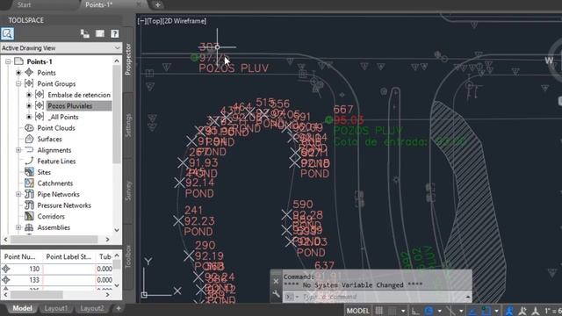Select Pressure Networks in the tree

pos(64,205)
